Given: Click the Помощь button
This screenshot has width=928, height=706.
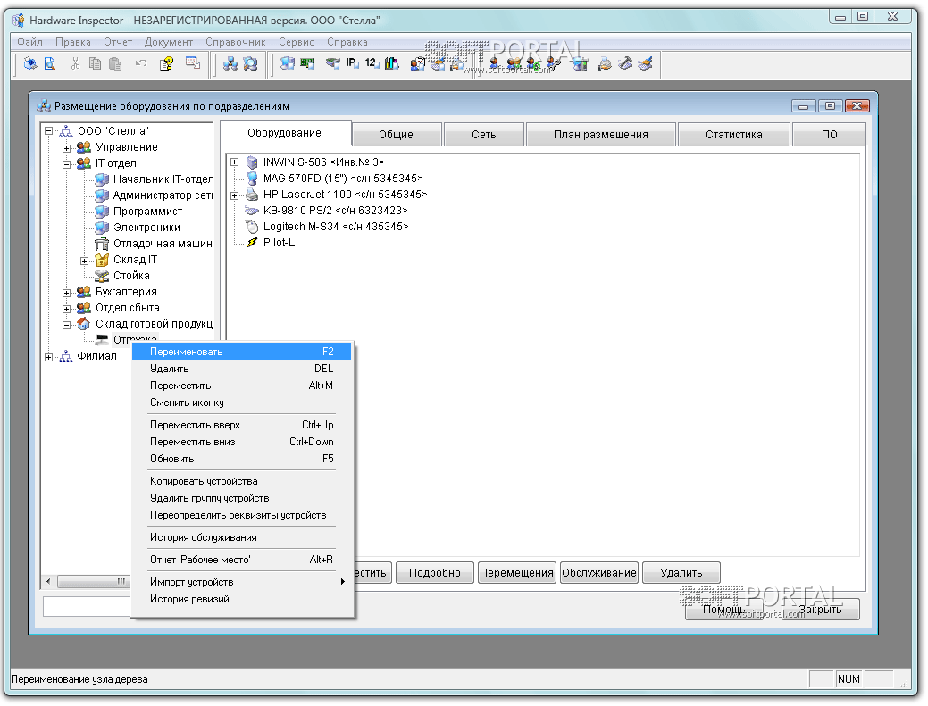Looking at the screenshot, I should click(x=723, y=610).
